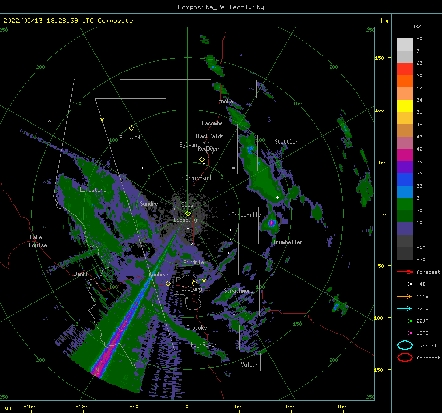Select the radar site diamond between Olds and Didsbury
The width and height of the screenshot is (442, 413).
pyautogui.click(x=188, y=214)
